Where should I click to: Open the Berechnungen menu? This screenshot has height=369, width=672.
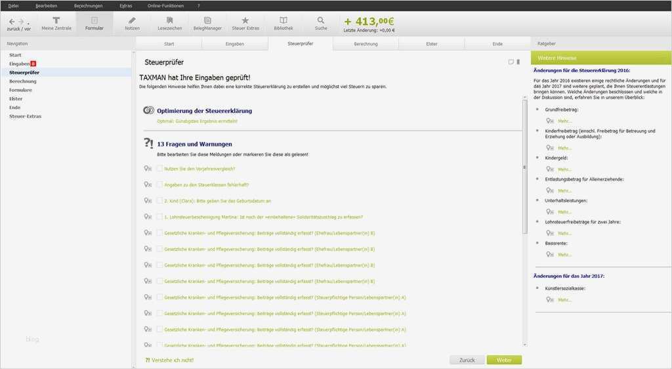(x=89, y=6)
